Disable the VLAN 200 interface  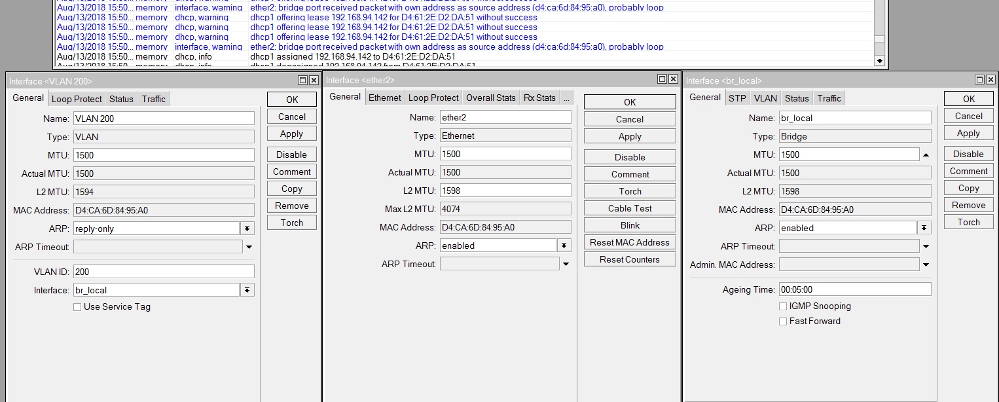tap(291, 154)
